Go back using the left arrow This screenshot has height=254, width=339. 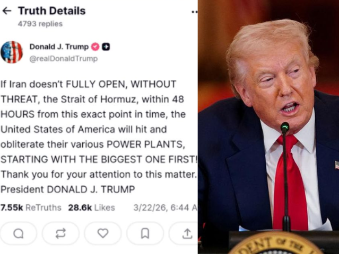(6, 11)
